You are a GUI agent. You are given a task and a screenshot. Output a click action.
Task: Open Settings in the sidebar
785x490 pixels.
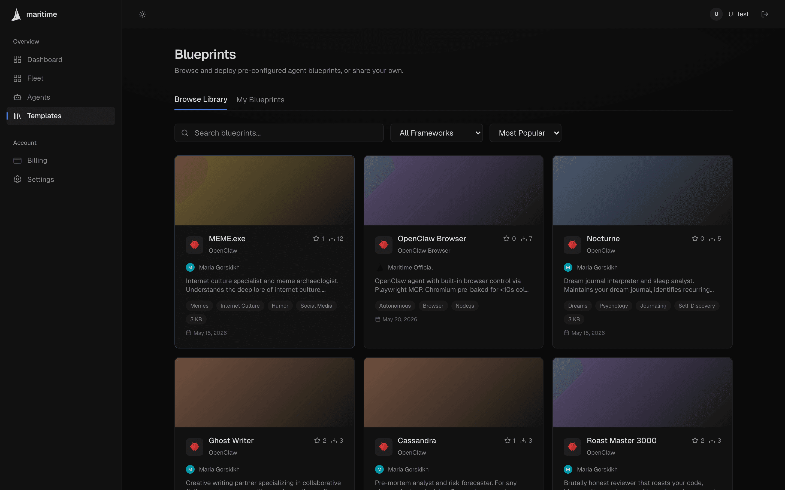pos(61,179)
